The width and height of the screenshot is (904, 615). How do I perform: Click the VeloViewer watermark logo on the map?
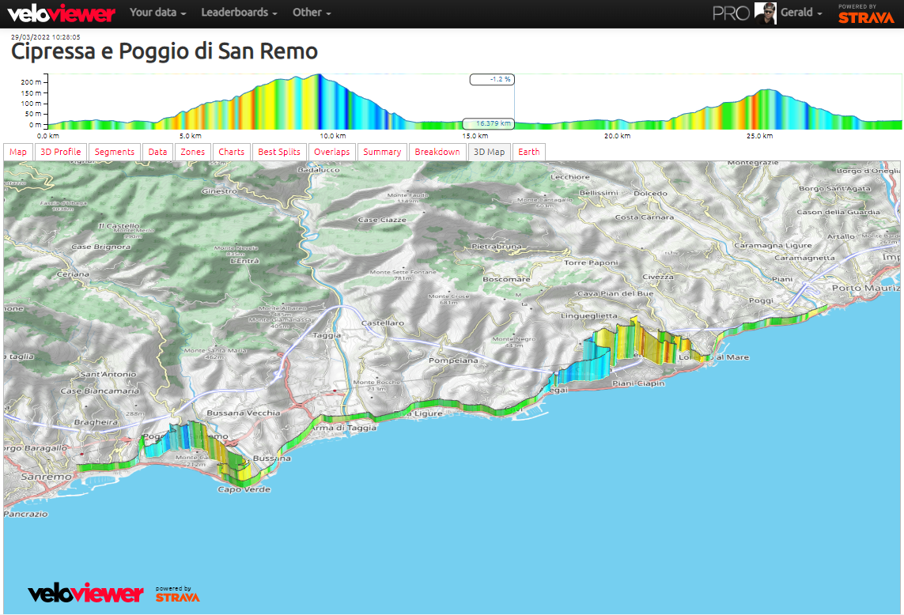[x=85, y=593]
